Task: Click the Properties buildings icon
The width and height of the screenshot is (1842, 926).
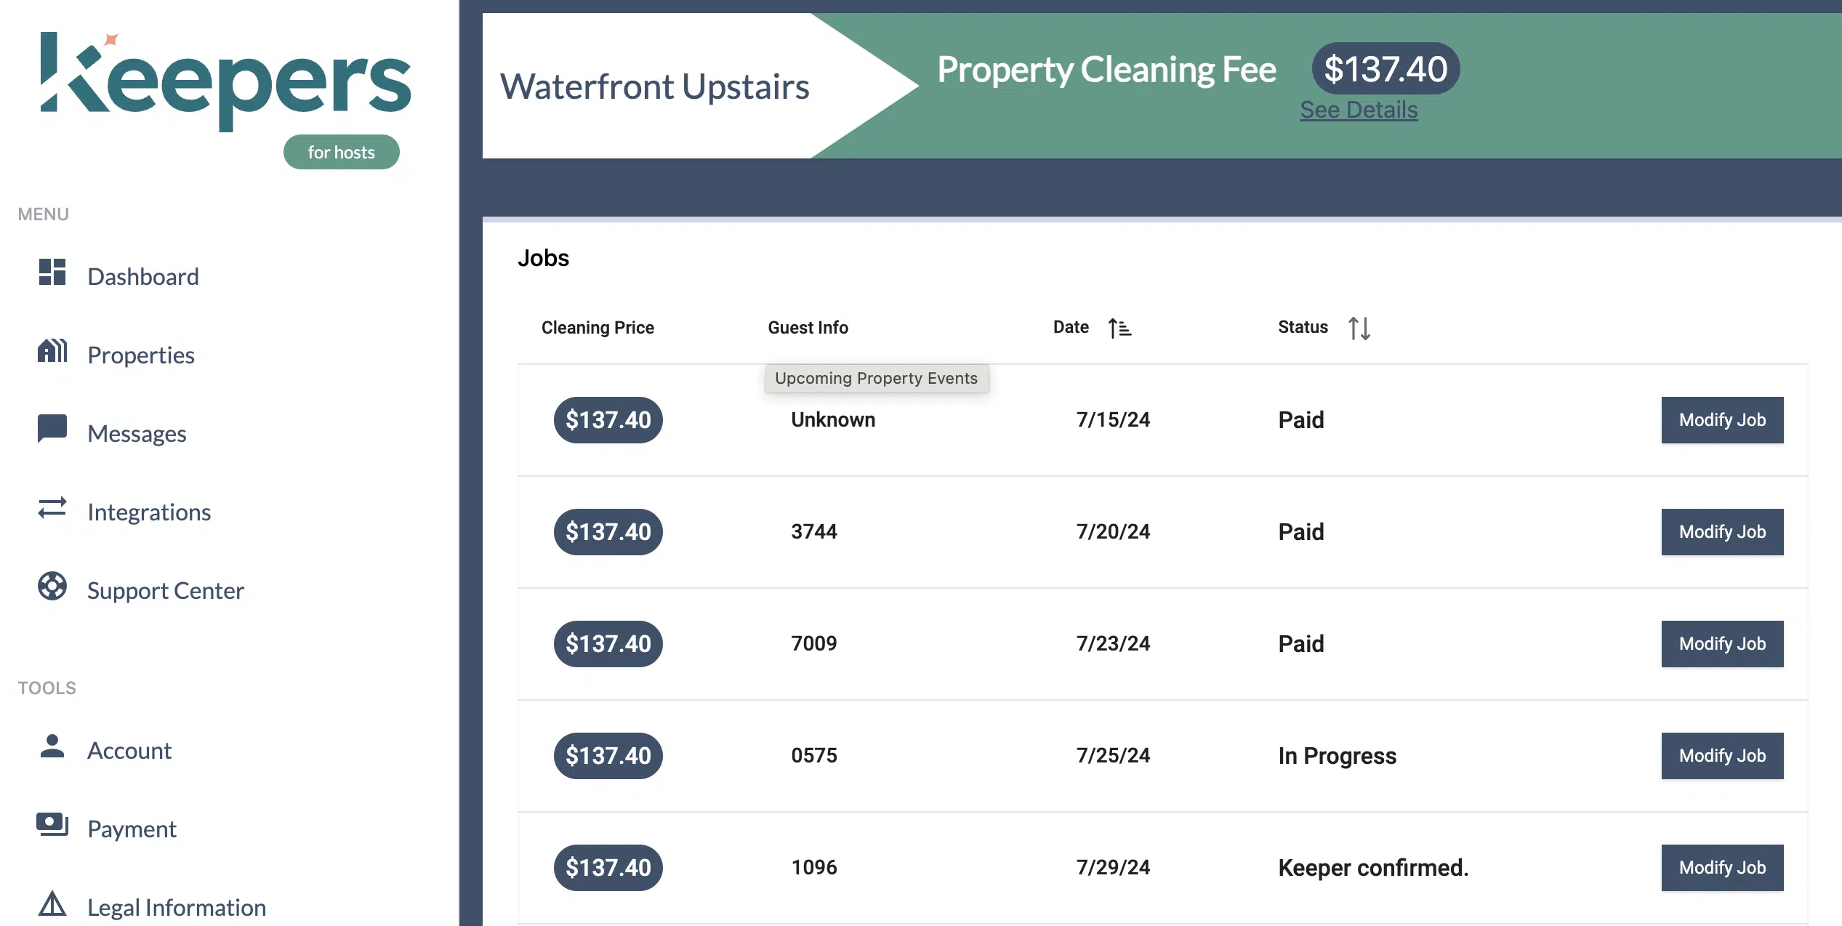Action: (52, 351)
